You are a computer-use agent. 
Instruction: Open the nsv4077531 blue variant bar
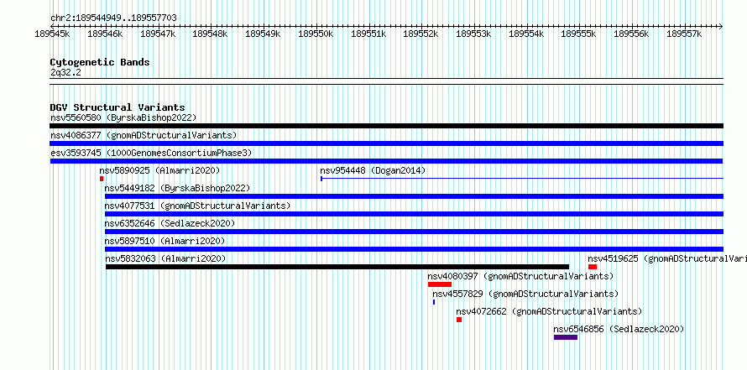(414, 214)
